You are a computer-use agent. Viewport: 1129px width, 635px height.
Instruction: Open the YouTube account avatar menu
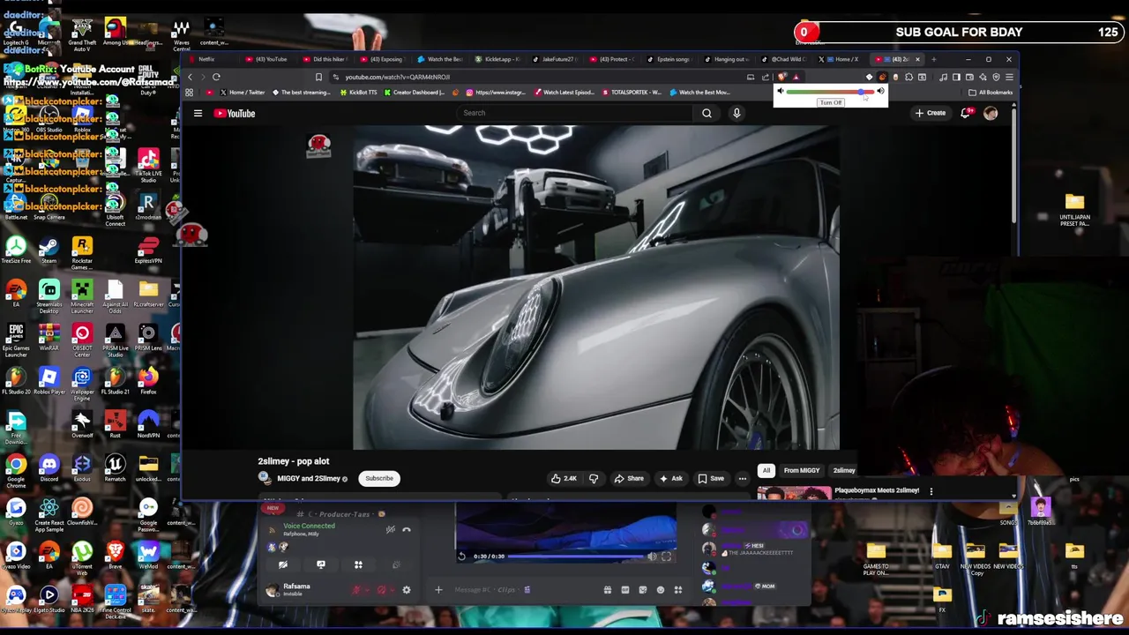tap(991, 113)
